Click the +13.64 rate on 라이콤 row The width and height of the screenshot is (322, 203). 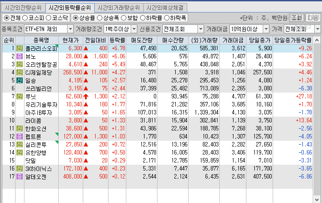pos(304,120)
